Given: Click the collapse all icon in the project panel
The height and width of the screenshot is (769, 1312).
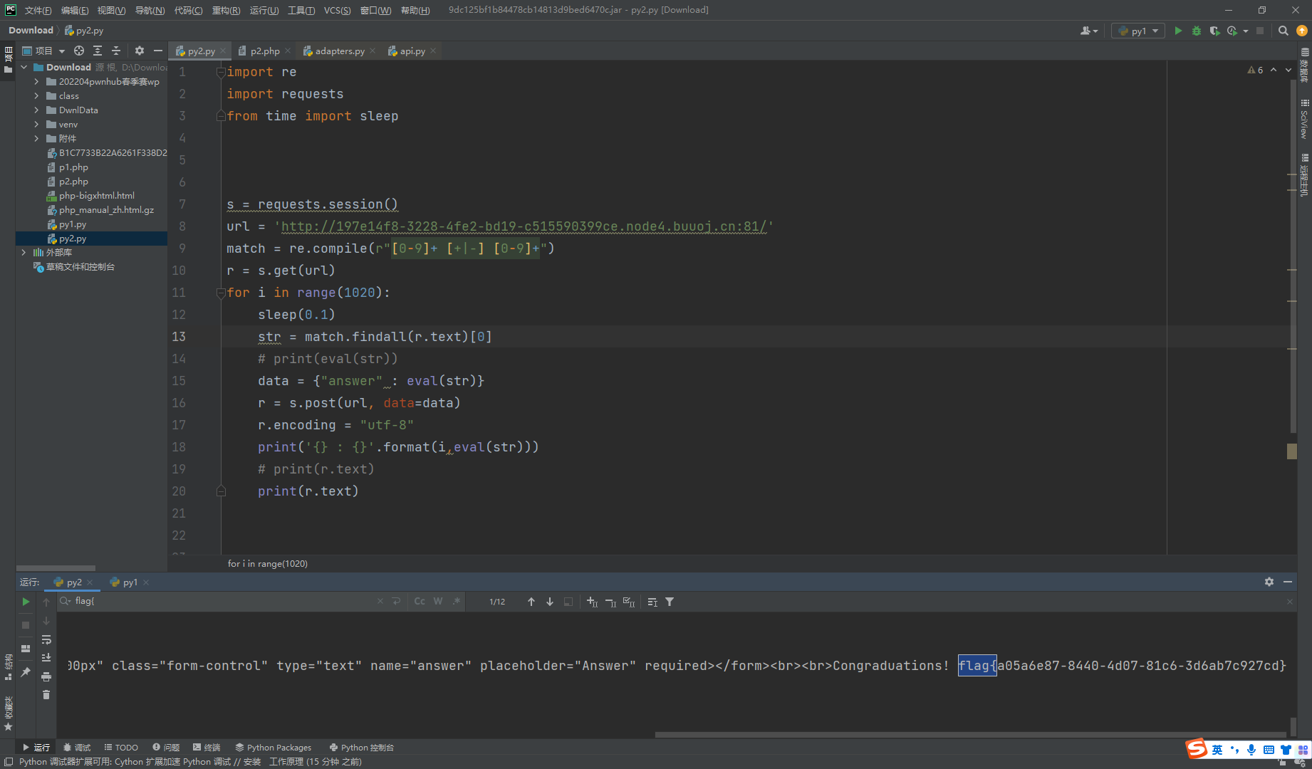Looking at the screenshot, I should click(x=116, y=51).
